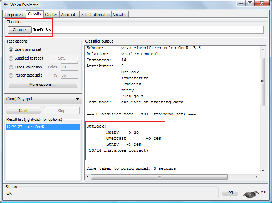Click the Weka bird icon in the status area
272x203 pixels.
pos(251,194)
